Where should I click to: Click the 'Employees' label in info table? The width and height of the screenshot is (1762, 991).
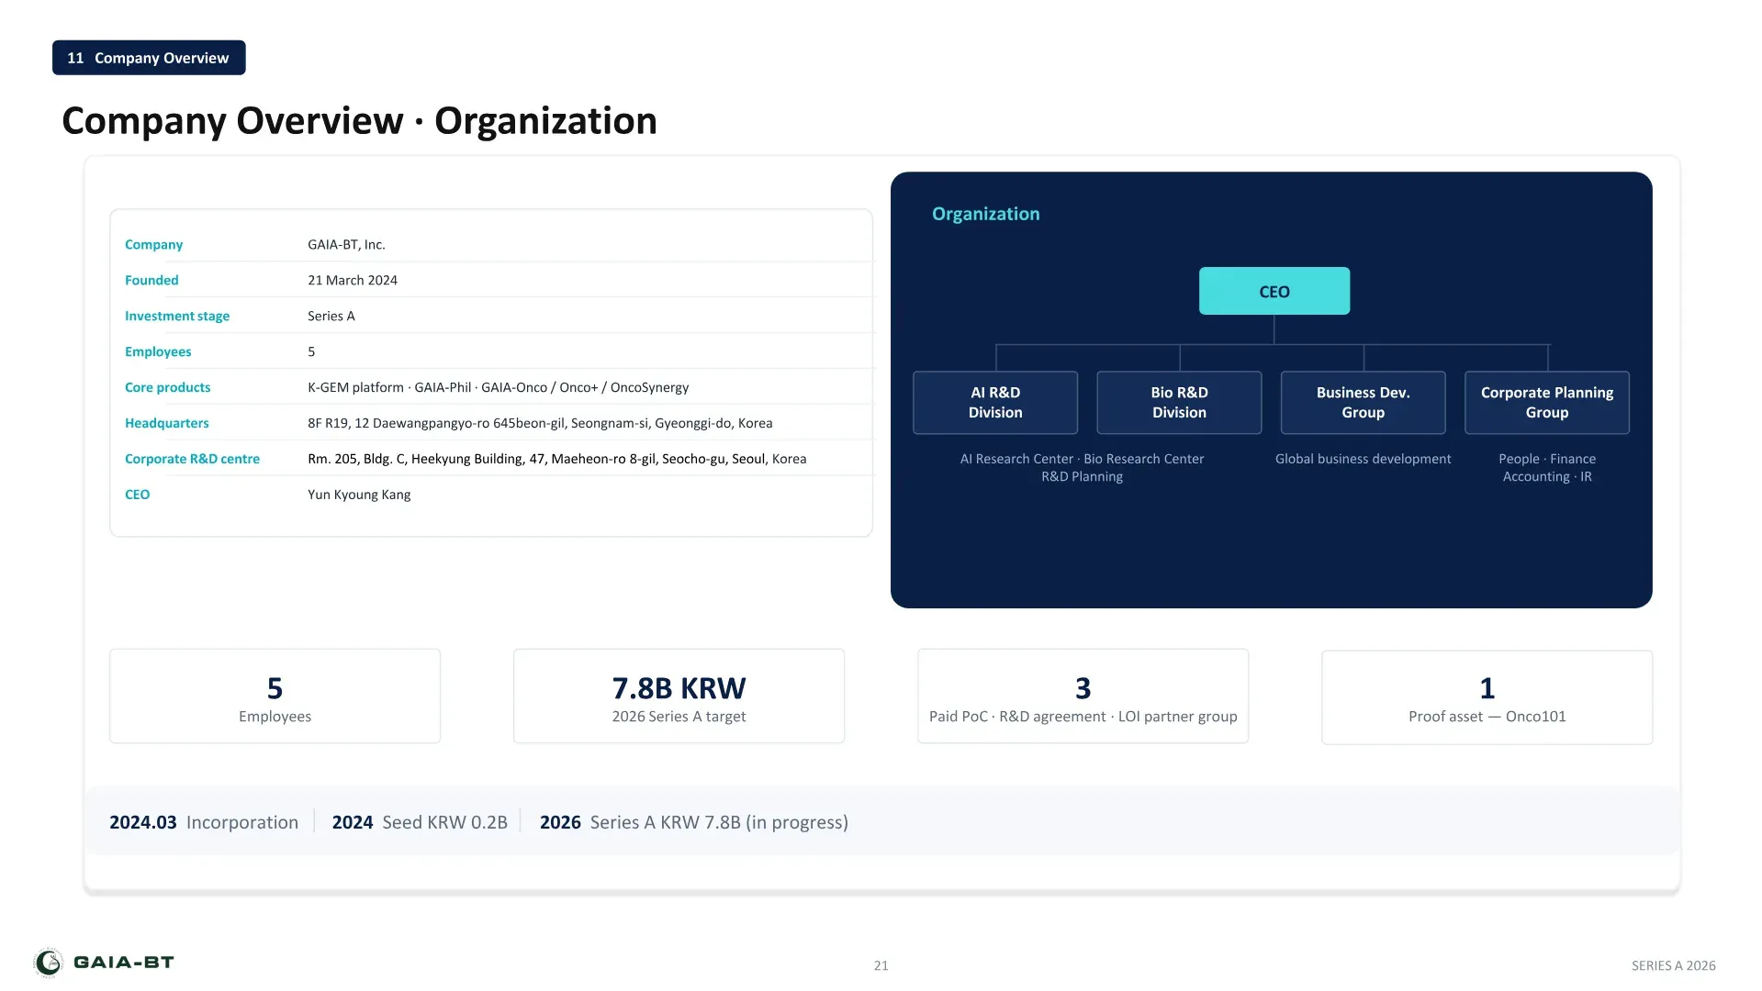tap(158, 351)
